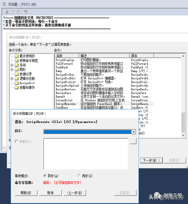Click the Copy icon in toolbar
The image size is (188, 204).
coord(12,12)
